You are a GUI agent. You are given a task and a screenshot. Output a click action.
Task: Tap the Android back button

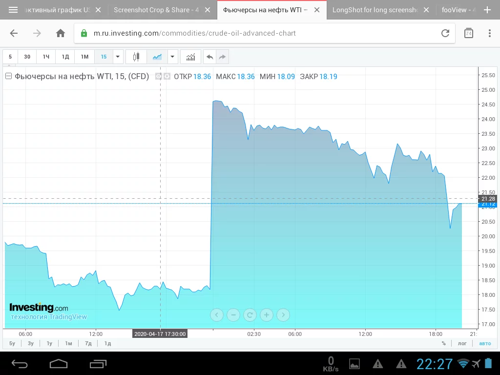pos(20,363)
